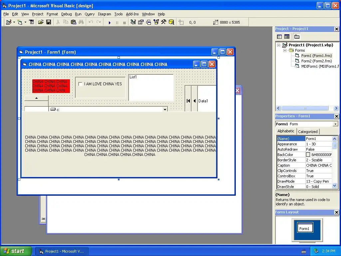Select MDIForm1 in project tree

coord(320,66)
